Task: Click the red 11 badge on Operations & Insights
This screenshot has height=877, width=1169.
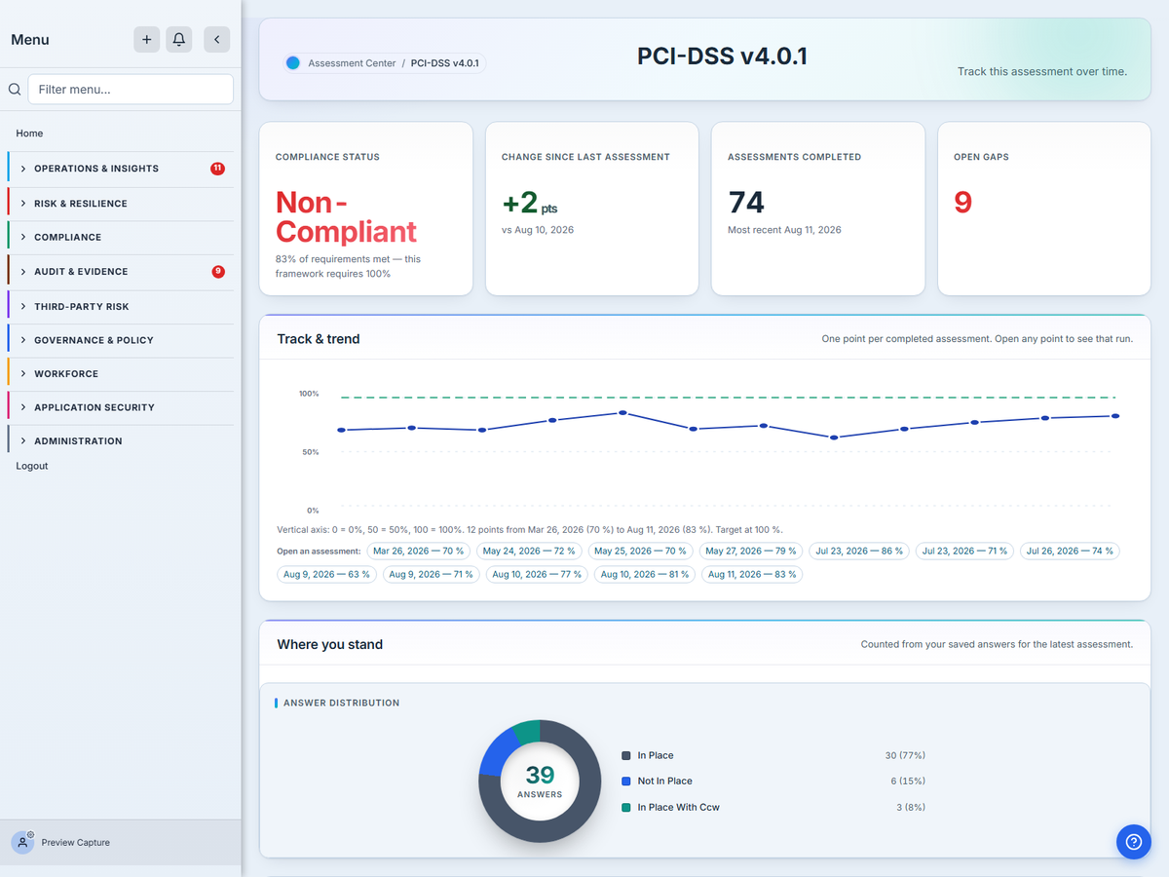Action: pos(217,169)
